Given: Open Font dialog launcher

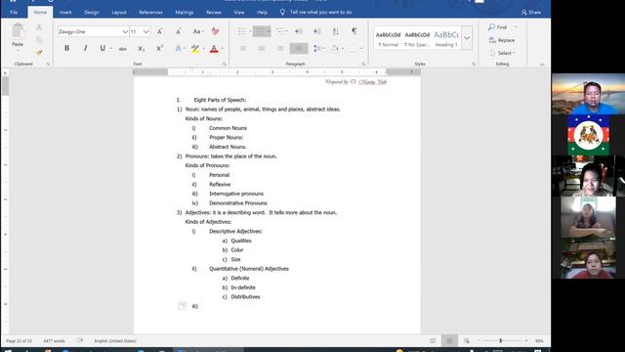Looking at the screenshot, I should pyautogui.click(x=225, y=64).
